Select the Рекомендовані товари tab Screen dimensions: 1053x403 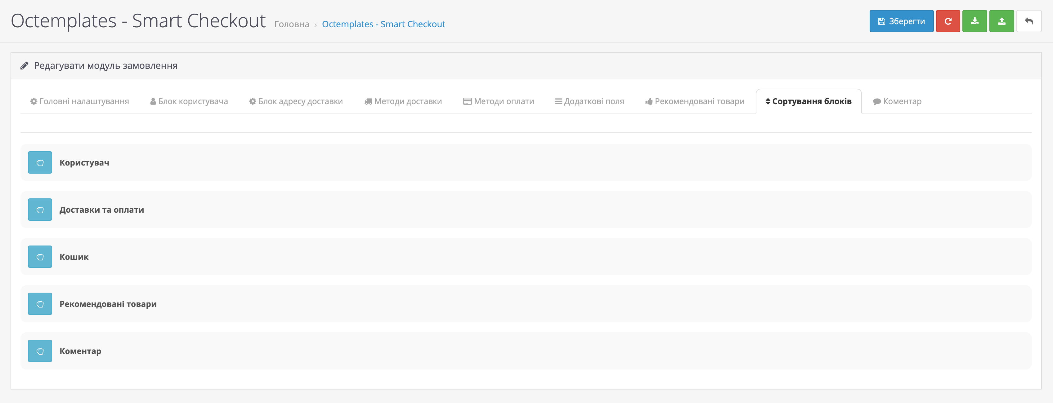[x=695, y=101]
